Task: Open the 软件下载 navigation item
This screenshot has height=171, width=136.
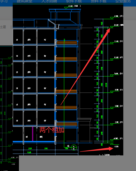Action: pyautogui.click(x=74, y=1)
